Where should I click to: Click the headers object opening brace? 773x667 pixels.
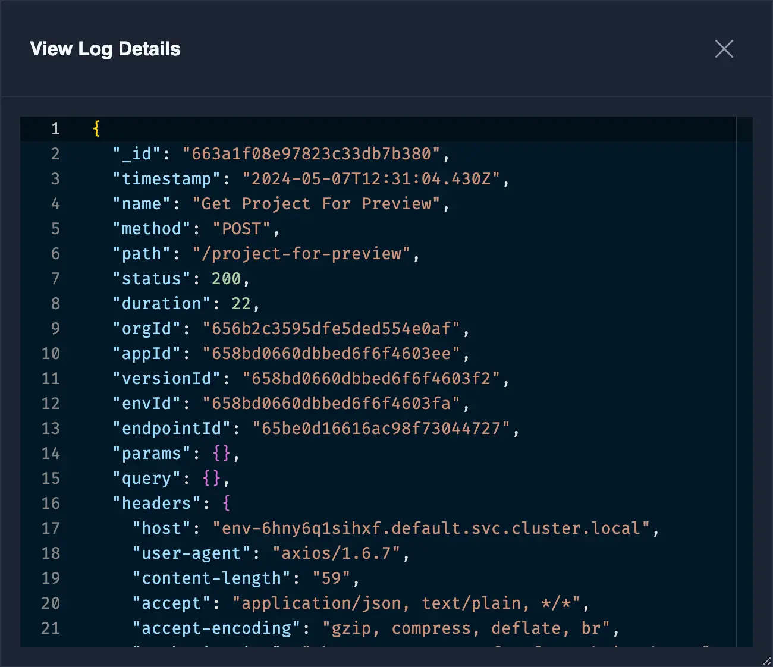pos(226,504)
